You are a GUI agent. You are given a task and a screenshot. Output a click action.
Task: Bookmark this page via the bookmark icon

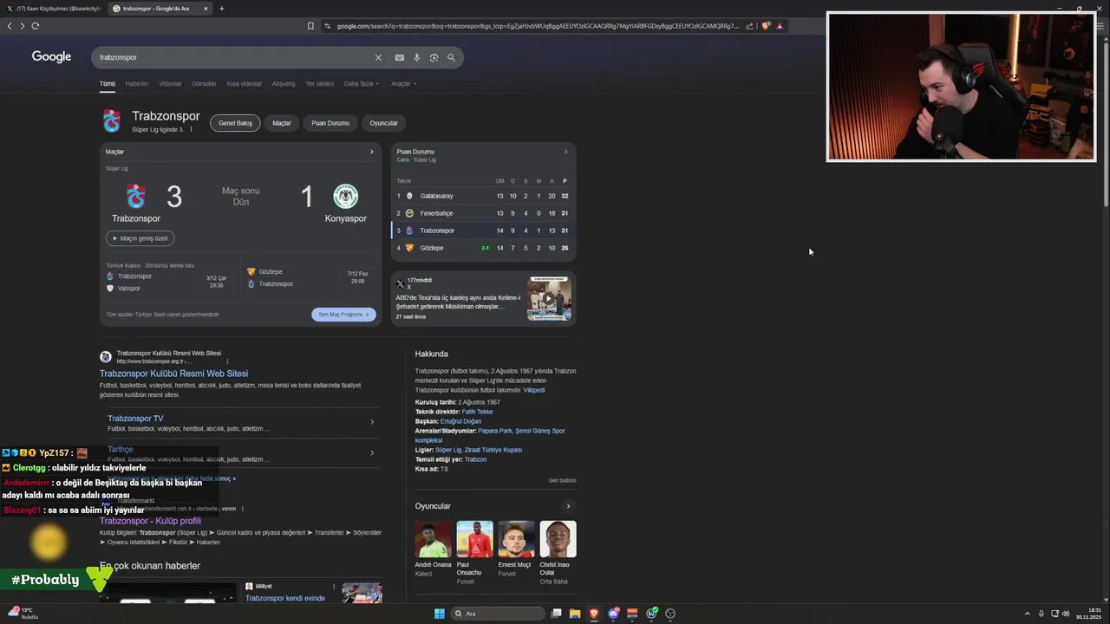pyautogui.click(x=310, y=26)
